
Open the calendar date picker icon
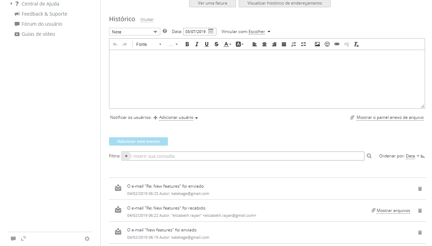click(211, 31)
